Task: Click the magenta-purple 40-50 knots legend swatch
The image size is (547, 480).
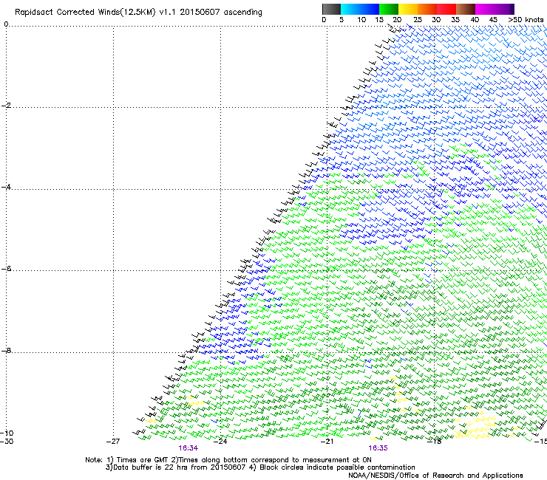Action: pos(495,9)
